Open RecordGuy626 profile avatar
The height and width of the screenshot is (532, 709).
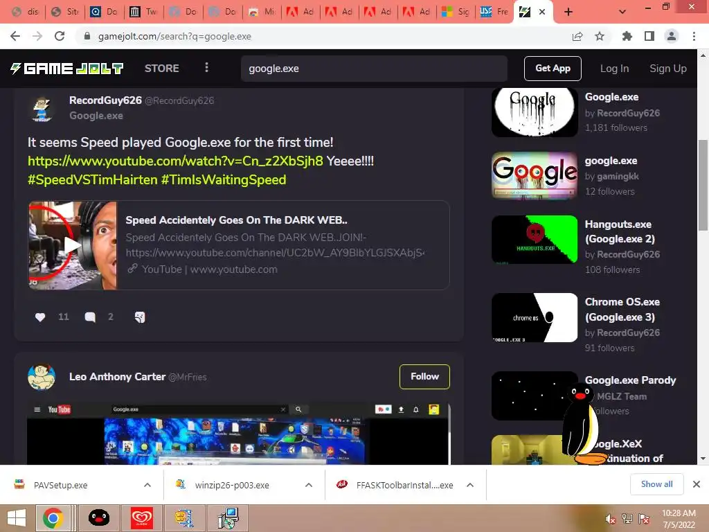click(x=42, y=107)
